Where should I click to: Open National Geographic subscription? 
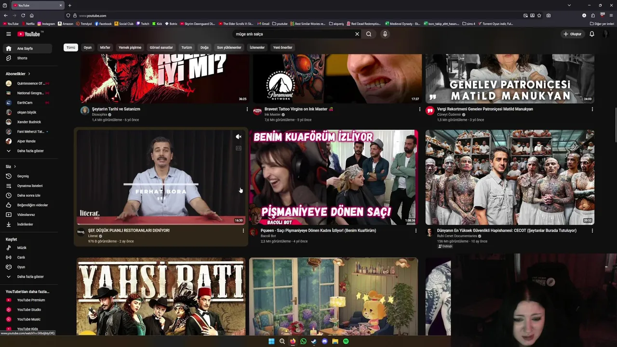click(x=27, y=93)
